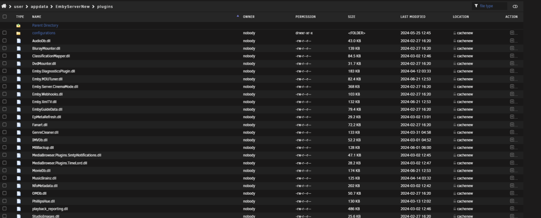The height and width of the screenshot is (218, 541).
Task: Open the action menu for DvdMounter.dll
Action: pos(512,64)
